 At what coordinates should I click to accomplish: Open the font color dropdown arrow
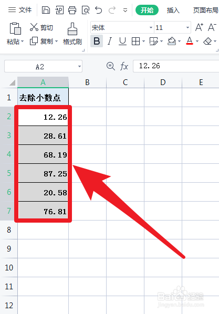(197, 41)
